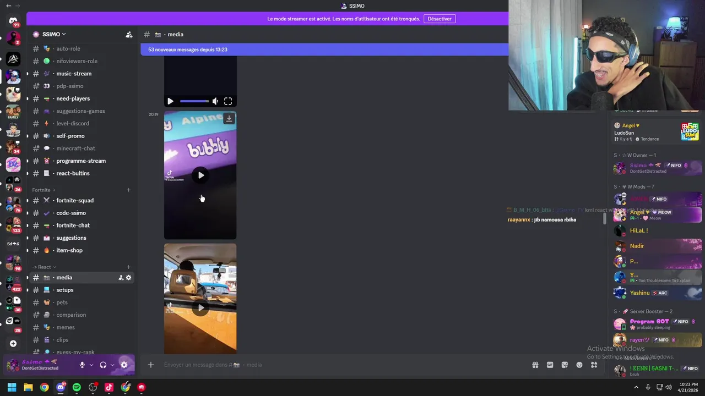Create invite for the media channel

click(x=121, y=278)
